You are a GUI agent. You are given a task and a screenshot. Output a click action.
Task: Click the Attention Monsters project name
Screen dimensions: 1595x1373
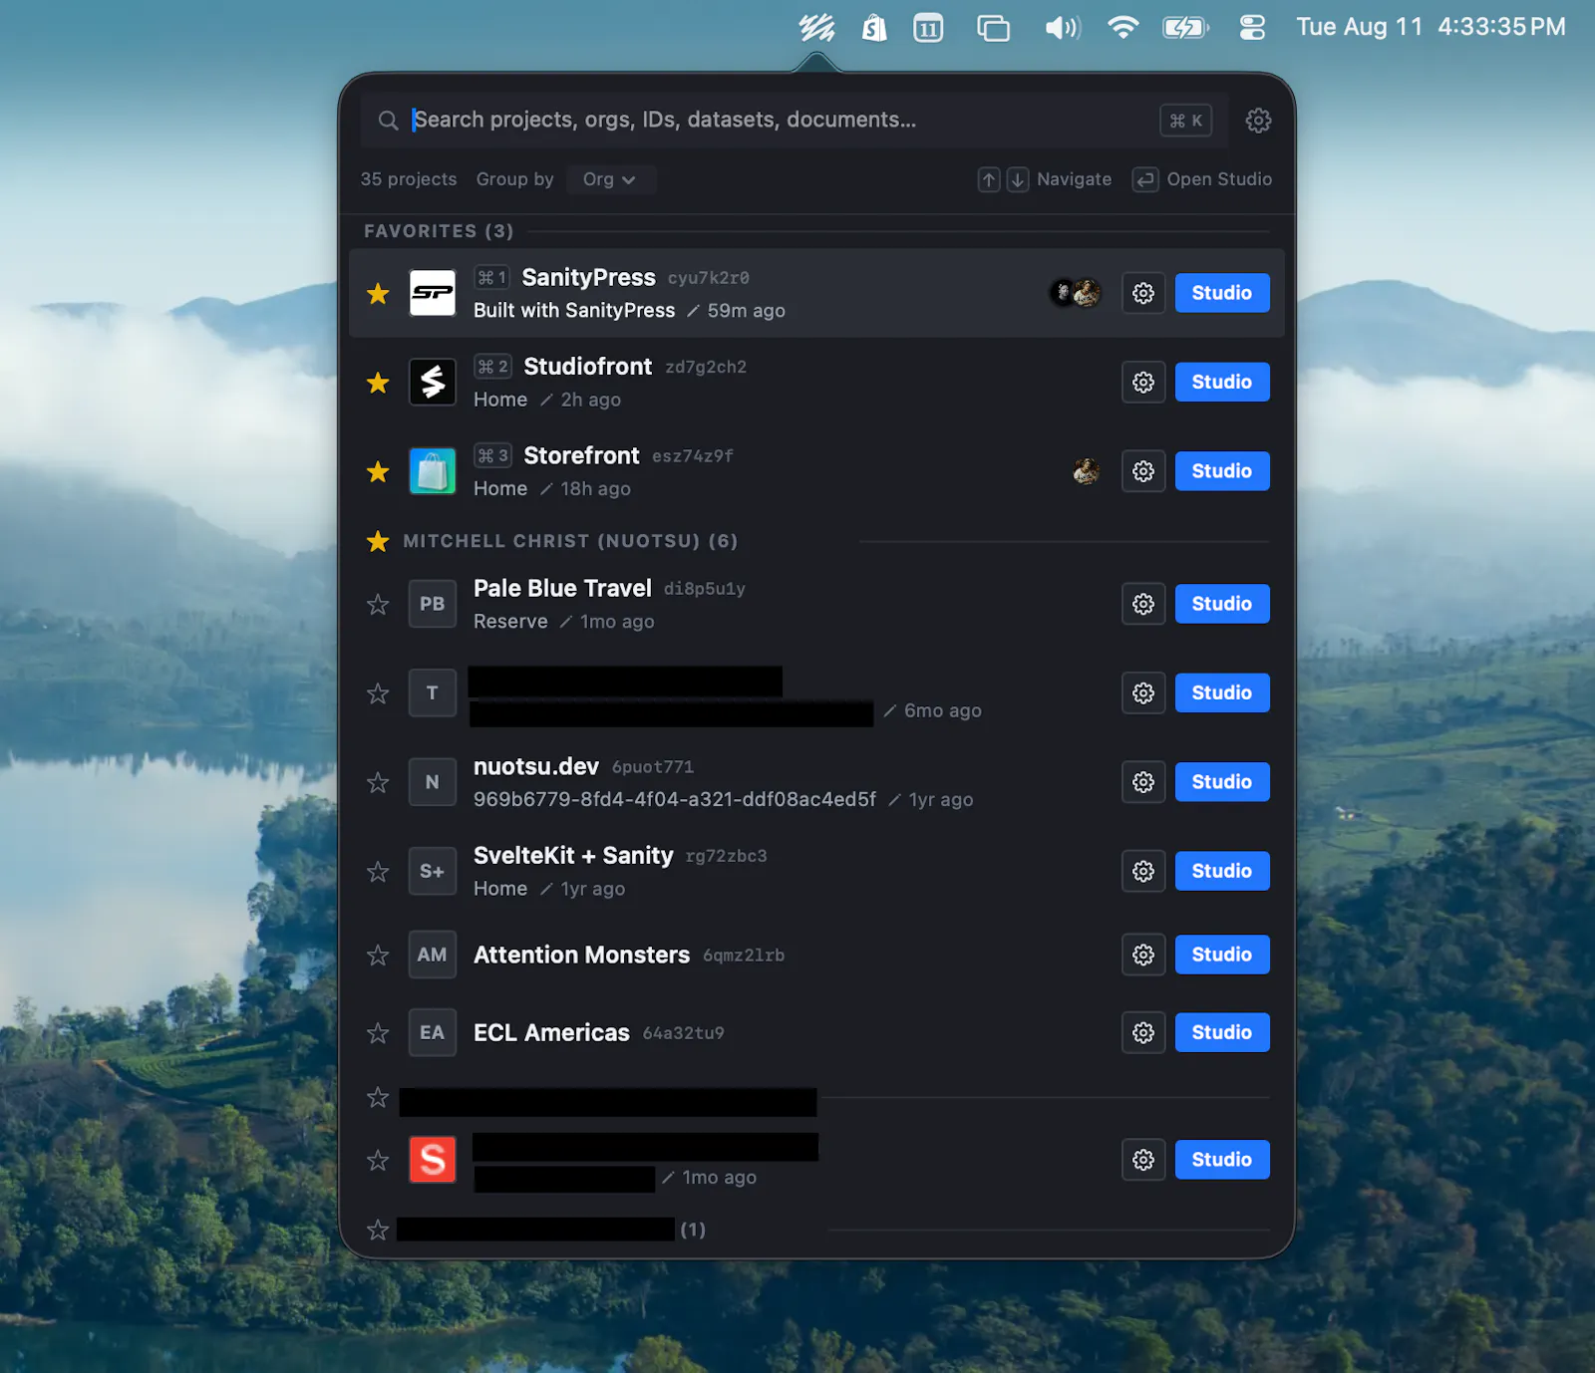coord(581,955)
